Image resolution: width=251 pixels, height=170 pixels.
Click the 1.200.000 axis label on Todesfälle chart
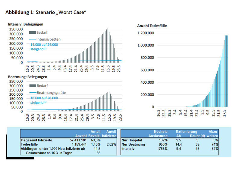pyautogui.click(x=146, y=33)
